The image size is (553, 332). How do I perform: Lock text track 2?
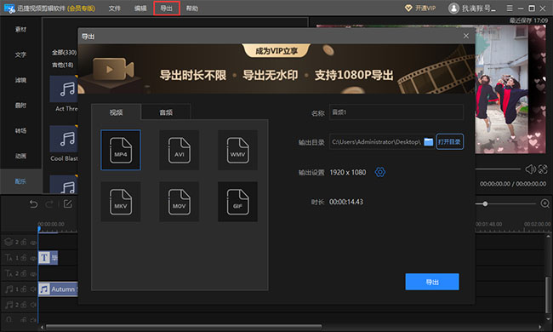[24, 273]
